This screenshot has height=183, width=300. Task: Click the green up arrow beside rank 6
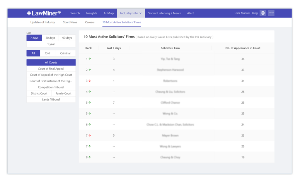tap(90, 124)
